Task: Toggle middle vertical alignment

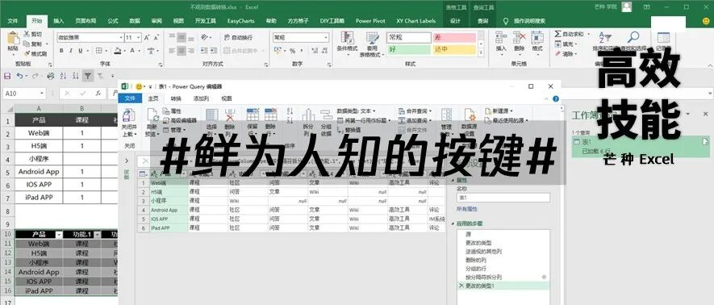Action: click(x=182, y=37)
